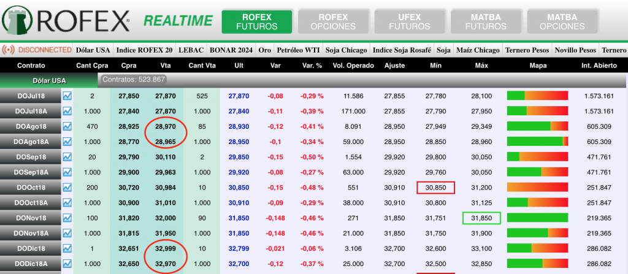The image size is (628, 274).
Task: Click DODic18 sell price 32,999
Action: tap(166, 248)
